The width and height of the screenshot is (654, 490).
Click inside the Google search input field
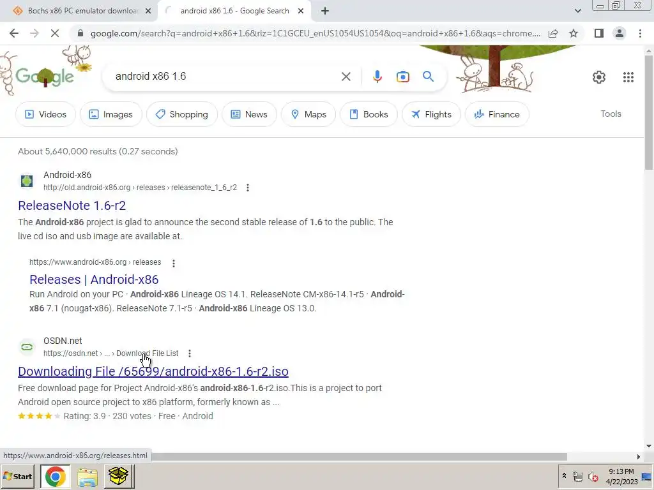[x=225, y=77]
